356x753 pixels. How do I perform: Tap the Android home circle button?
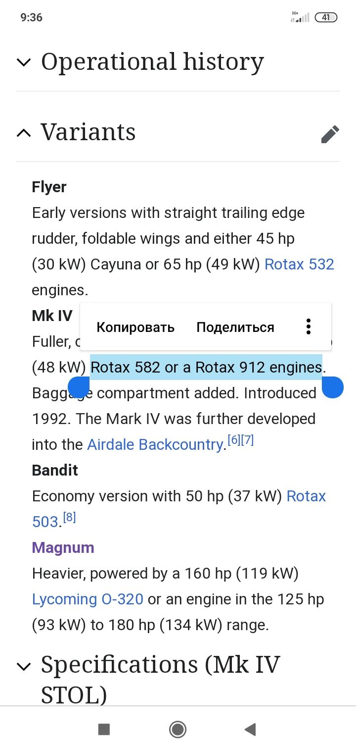tap(178, 729)
